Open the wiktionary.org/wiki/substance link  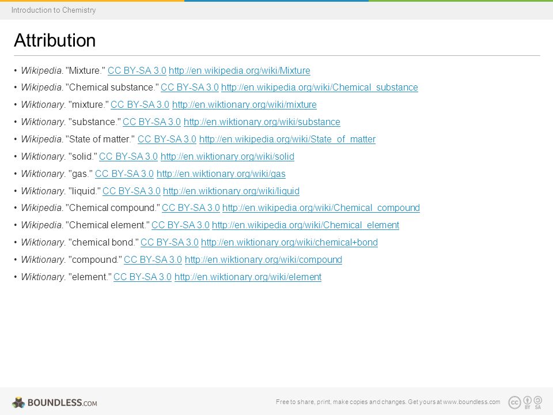262,122
